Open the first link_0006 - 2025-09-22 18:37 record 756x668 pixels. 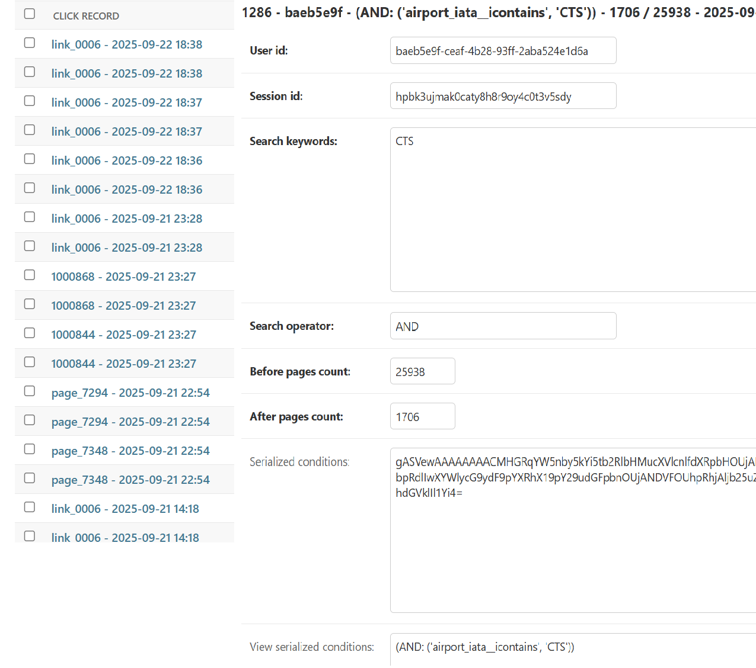point(126,102)
